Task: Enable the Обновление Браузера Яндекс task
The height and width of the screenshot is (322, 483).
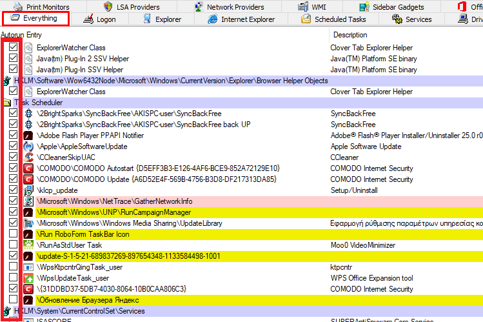Action: (14, 299)
